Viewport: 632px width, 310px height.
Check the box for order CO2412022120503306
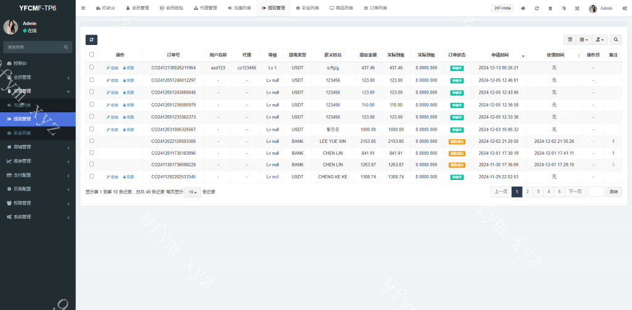point(91,141)
